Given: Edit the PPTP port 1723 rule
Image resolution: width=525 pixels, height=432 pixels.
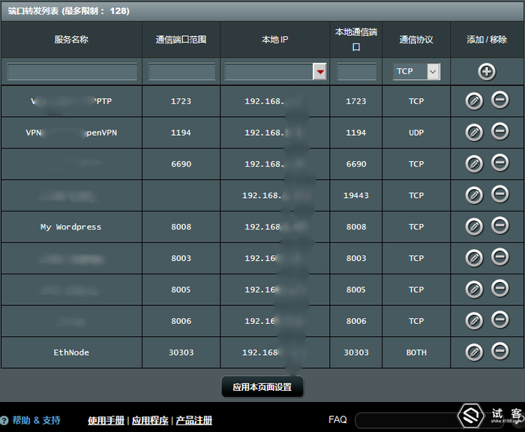Looking at the screenshot, I should (x=474, y=101).
